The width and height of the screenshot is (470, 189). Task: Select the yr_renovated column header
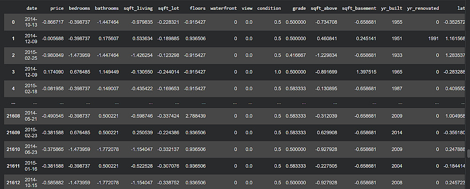[x=422, y=8]
